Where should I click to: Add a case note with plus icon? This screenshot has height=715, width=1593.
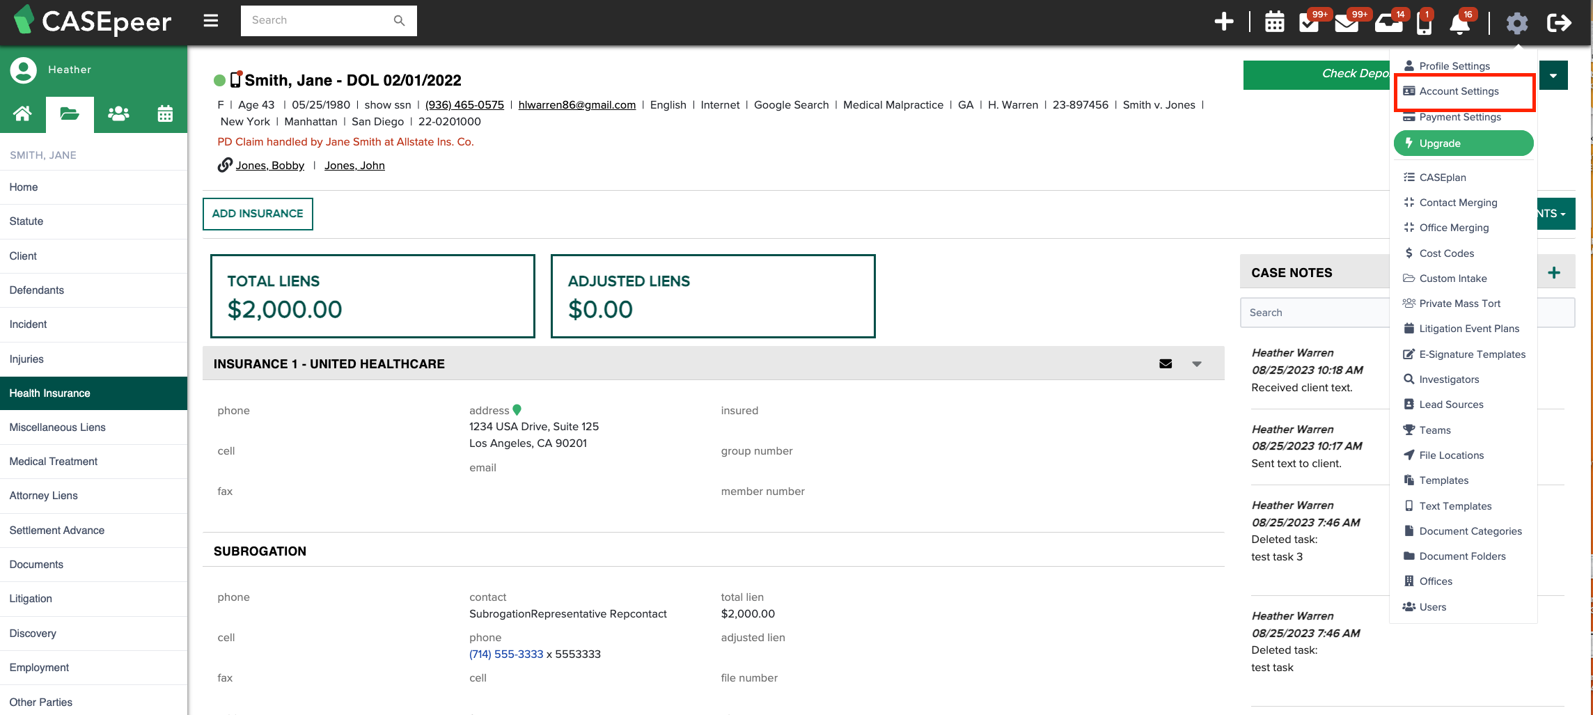click(1554, 272)
